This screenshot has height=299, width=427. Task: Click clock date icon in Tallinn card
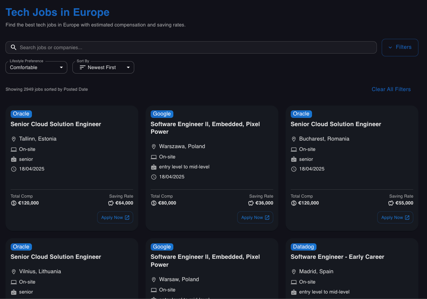(14, 169)
